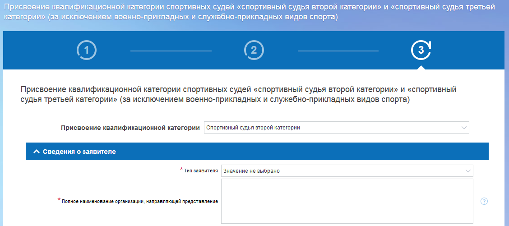The image size is (509, 226).
Task: Focus the full organization name text area
Action: coord(347,201)
